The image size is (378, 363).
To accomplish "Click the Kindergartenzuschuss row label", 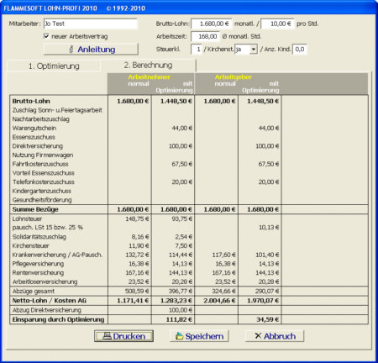I will coord(41,191).
